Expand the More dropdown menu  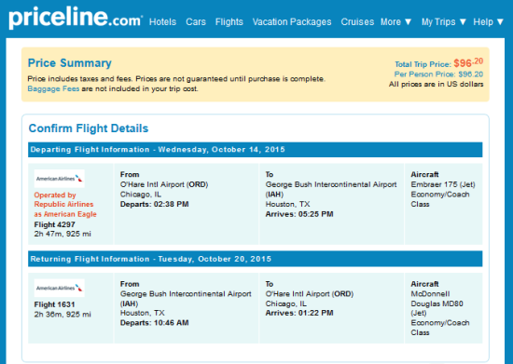pyautogui.click(x=395, y=21)
